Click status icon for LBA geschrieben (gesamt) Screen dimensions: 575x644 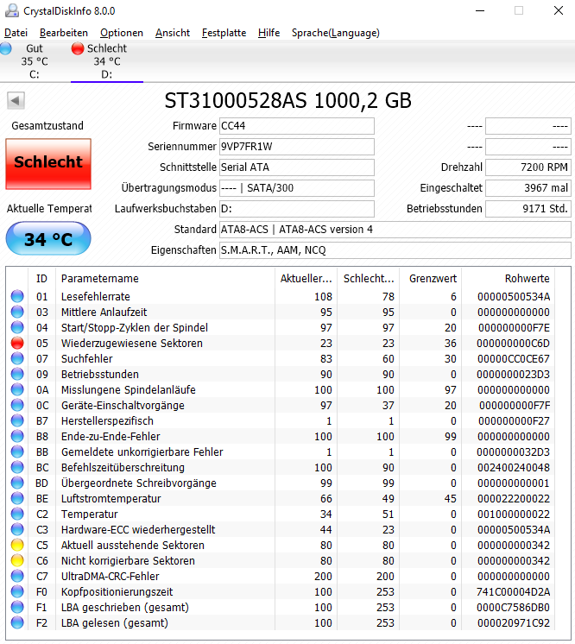click(x=17, y=607)
